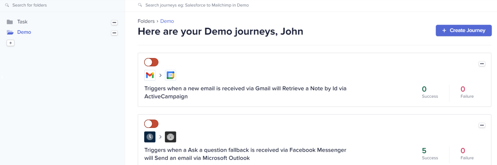
Task: Open the more options menu of Messenger journey
Action: pyautogui.click(x=482, y=125)
